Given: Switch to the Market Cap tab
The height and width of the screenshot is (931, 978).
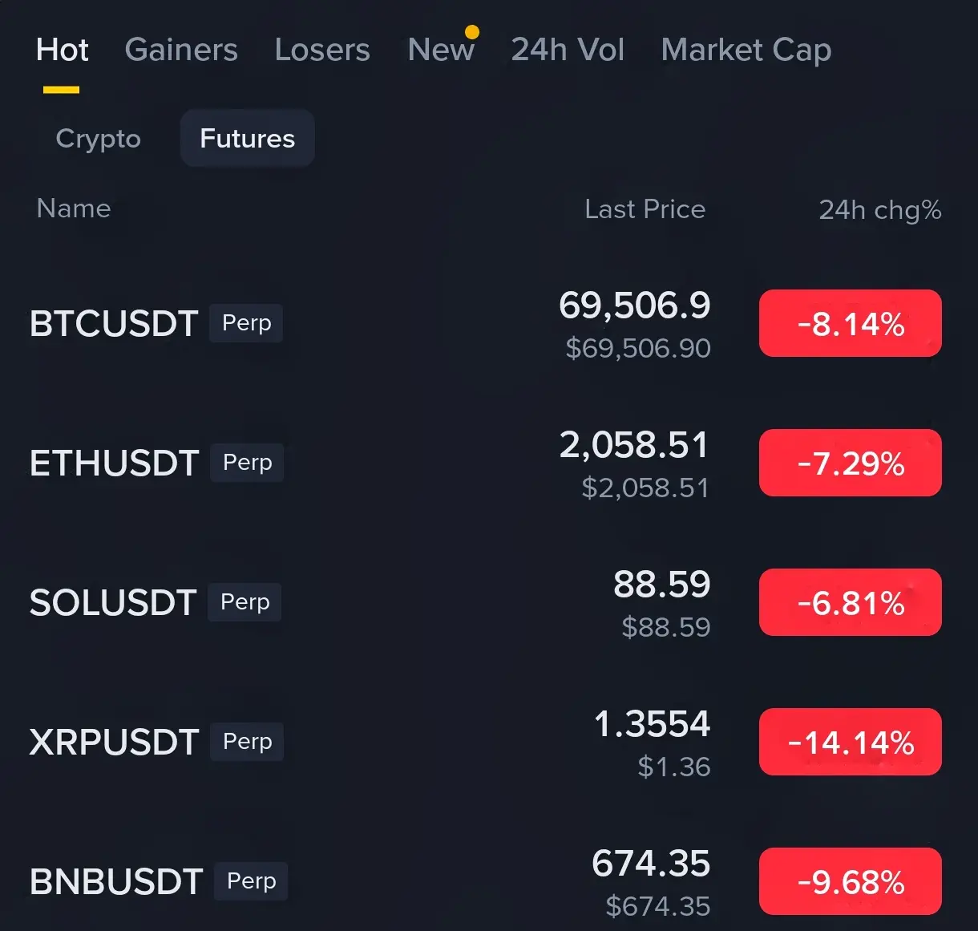Looking at the screenshot, I should pos(746,51).
